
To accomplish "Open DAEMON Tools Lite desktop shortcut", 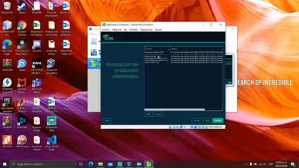I will point(7,85).
